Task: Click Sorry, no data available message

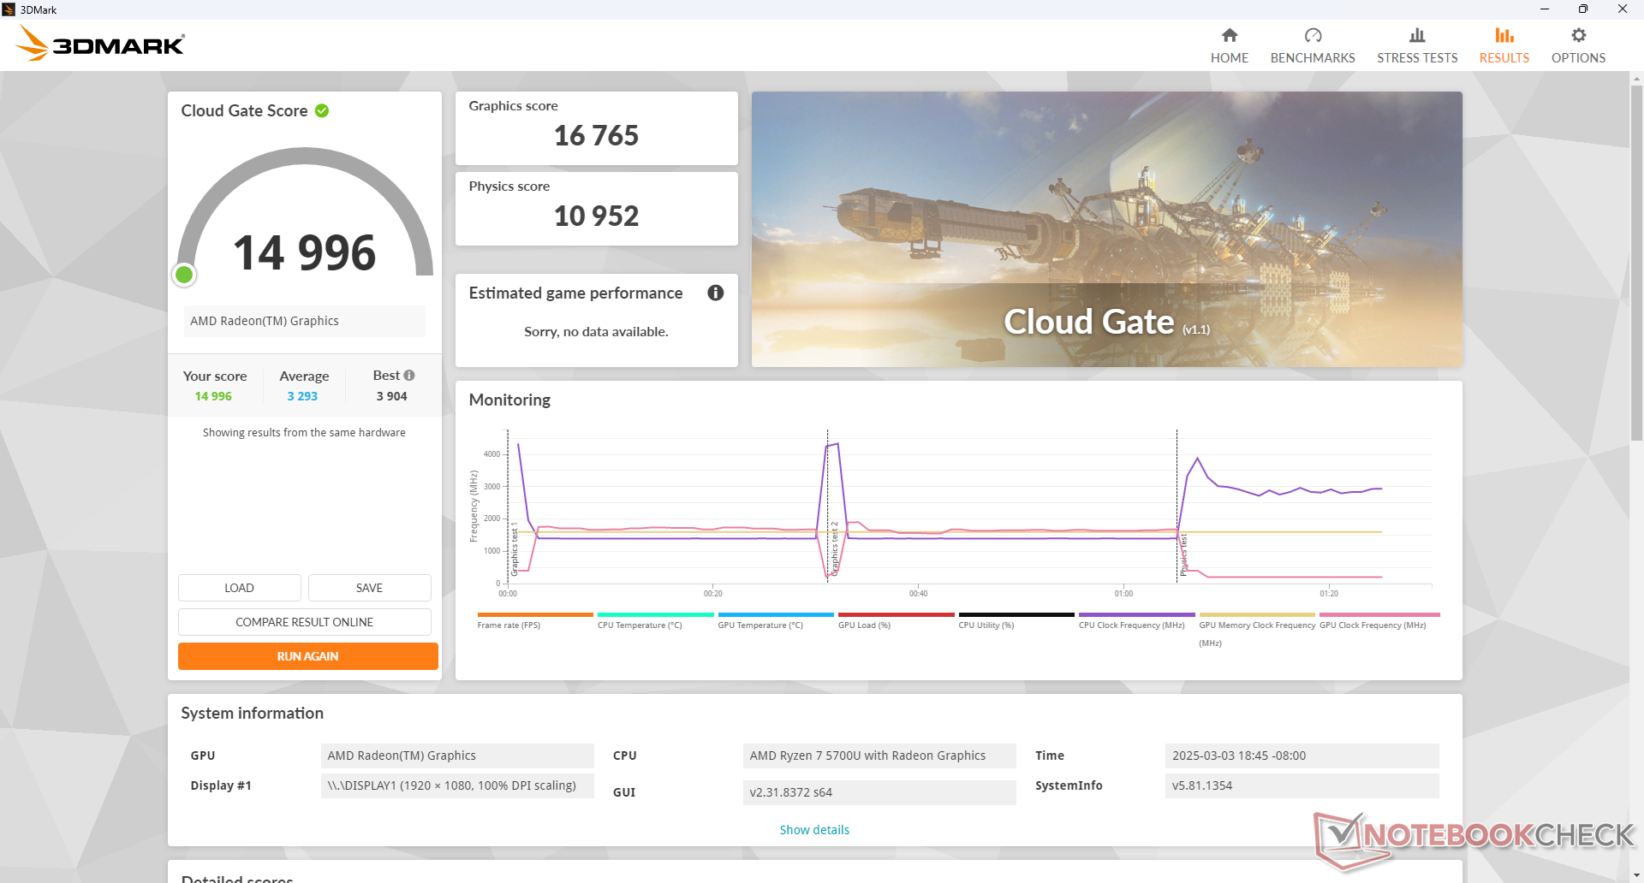Action: [x=596, y=331]
